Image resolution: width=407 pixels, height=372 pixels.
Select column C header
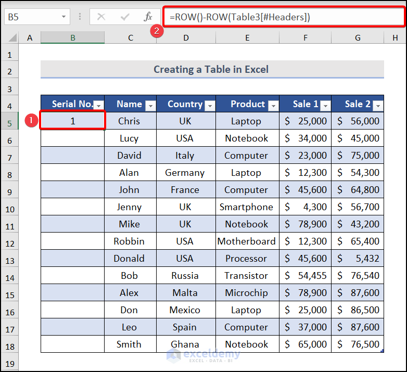[x=131, y=38]
